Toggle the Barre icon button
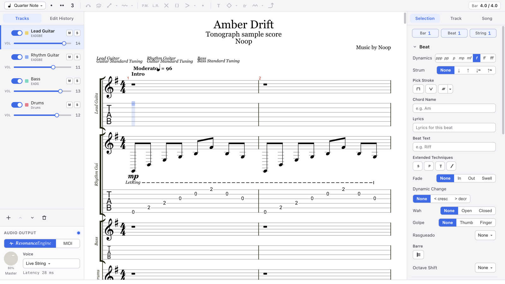 [x=418, y=255]
